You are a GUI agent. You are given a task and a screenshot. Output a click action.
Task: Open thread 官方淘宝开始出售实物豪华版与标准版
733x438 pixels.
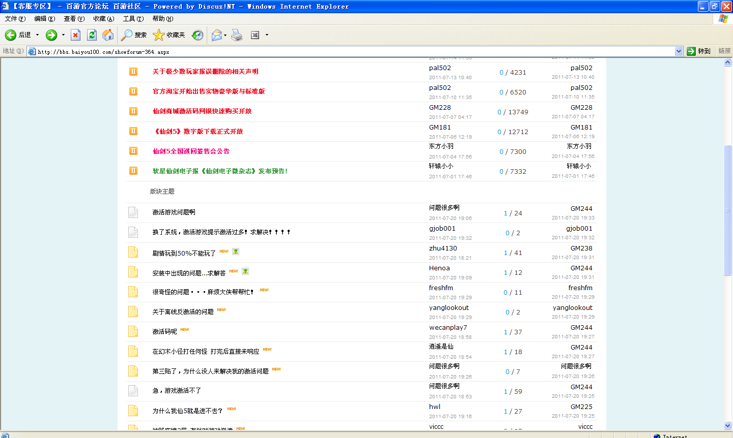click(x=209, y=91)
